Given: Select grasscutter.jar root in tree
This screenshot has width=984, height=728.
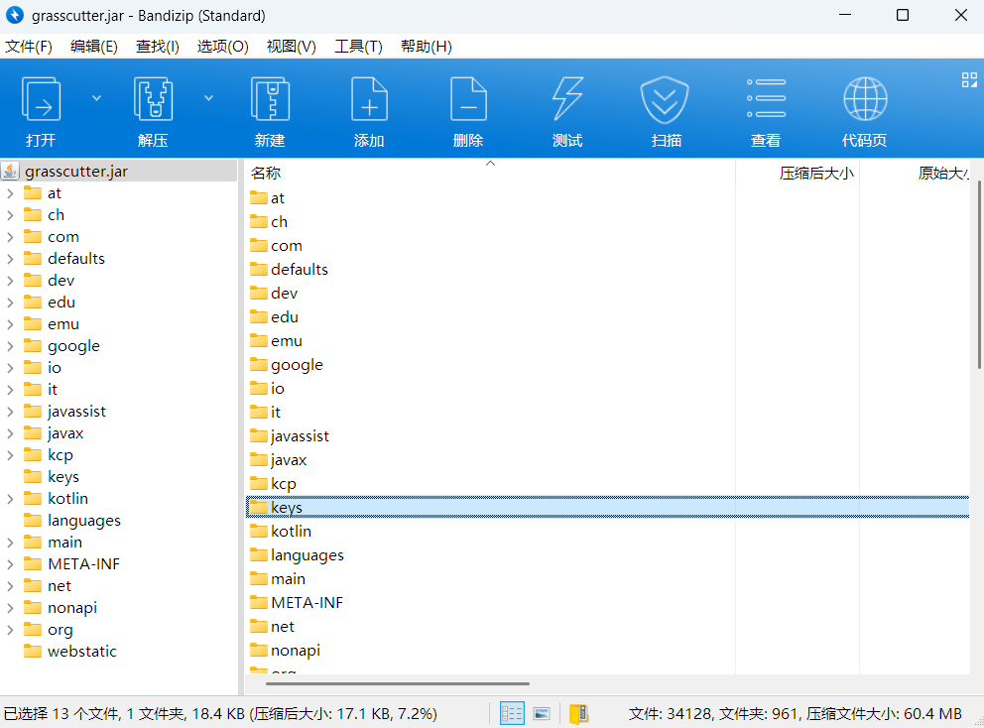Looking at the screenshot, I should [x=119, y=171].
